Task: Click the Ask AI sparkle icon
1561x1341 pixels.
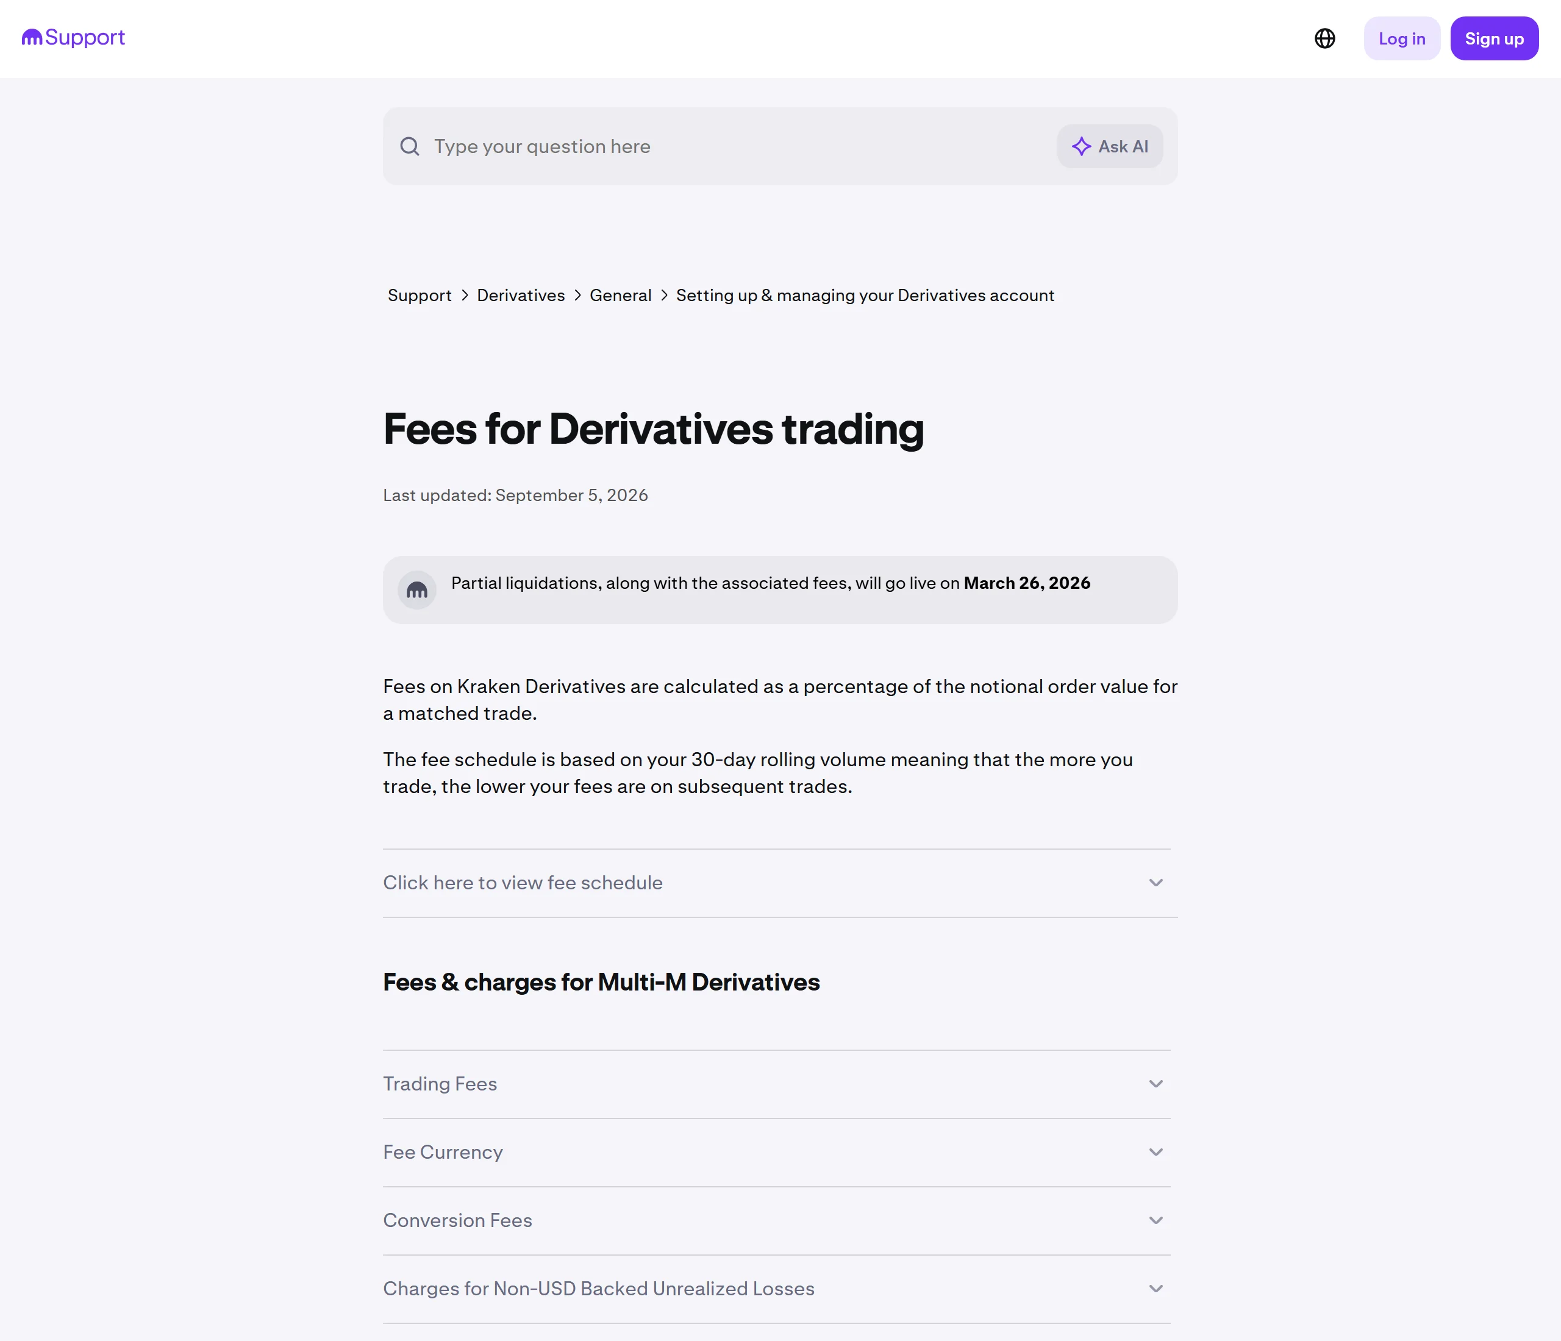Action: 1081,146
